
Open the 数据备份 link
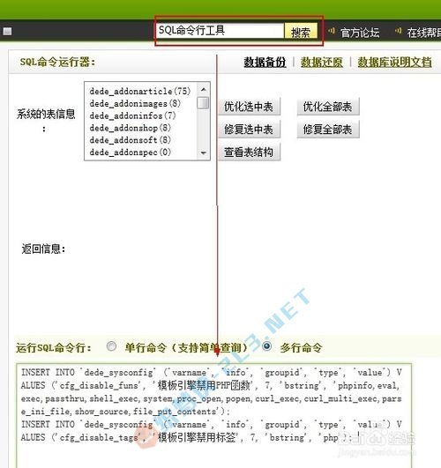(x=265, y=62)
